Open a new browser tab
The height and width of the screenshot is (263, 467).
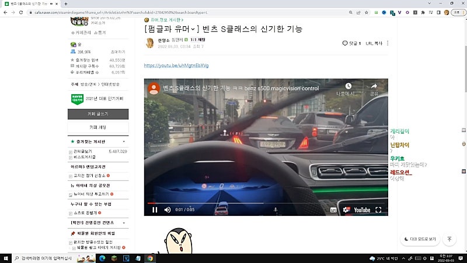pos(65,4)
